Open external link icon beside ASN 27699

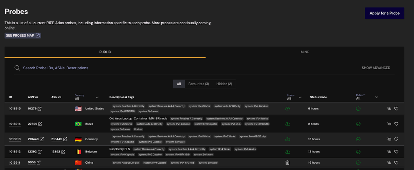pos(40,124)
